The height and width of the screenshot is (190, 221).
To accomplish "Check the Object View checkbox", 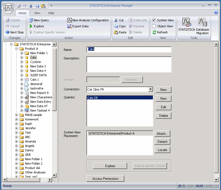I will pyautogui.click(x=154, y=26).
